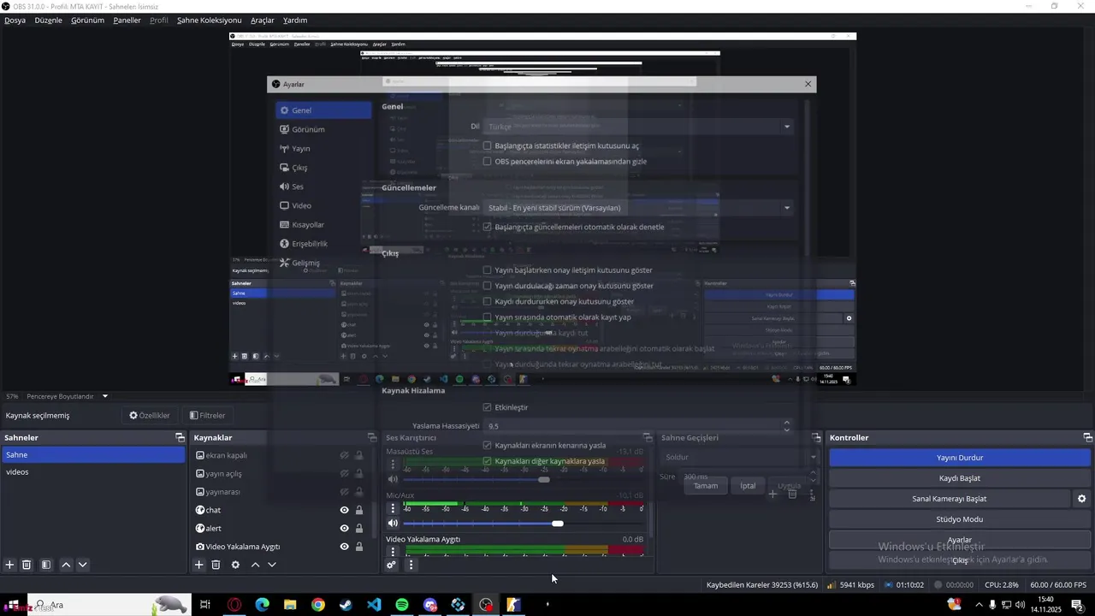Toggle lock on alert source
Viewport: 1095px width, 616px height.
[359, 529]
